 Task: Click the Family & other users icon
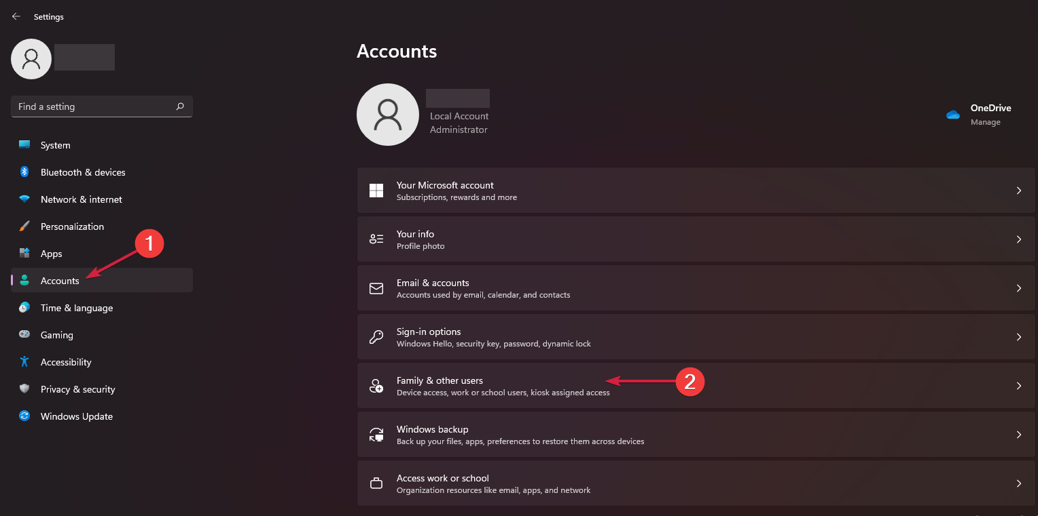pos(376,386)
